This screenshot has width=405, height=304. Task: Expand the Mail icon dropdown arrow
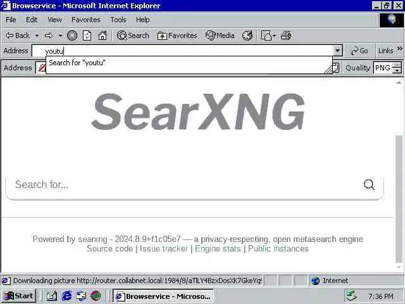coord(274,35)
